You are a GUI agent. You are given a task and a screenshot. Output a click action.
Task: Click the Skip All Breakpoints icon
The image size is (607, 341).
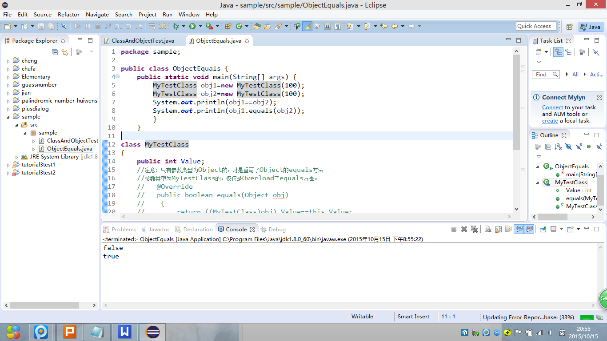tap(64, 27)
